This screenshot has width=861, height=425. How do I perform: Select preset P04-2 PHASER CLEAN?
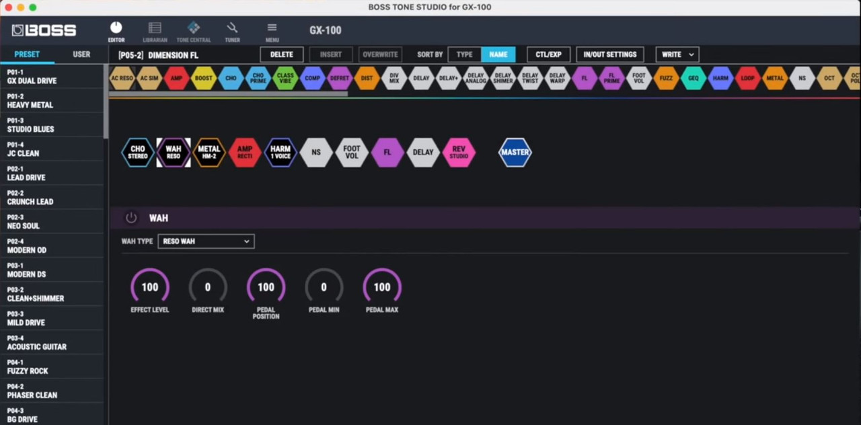[52, 391]
